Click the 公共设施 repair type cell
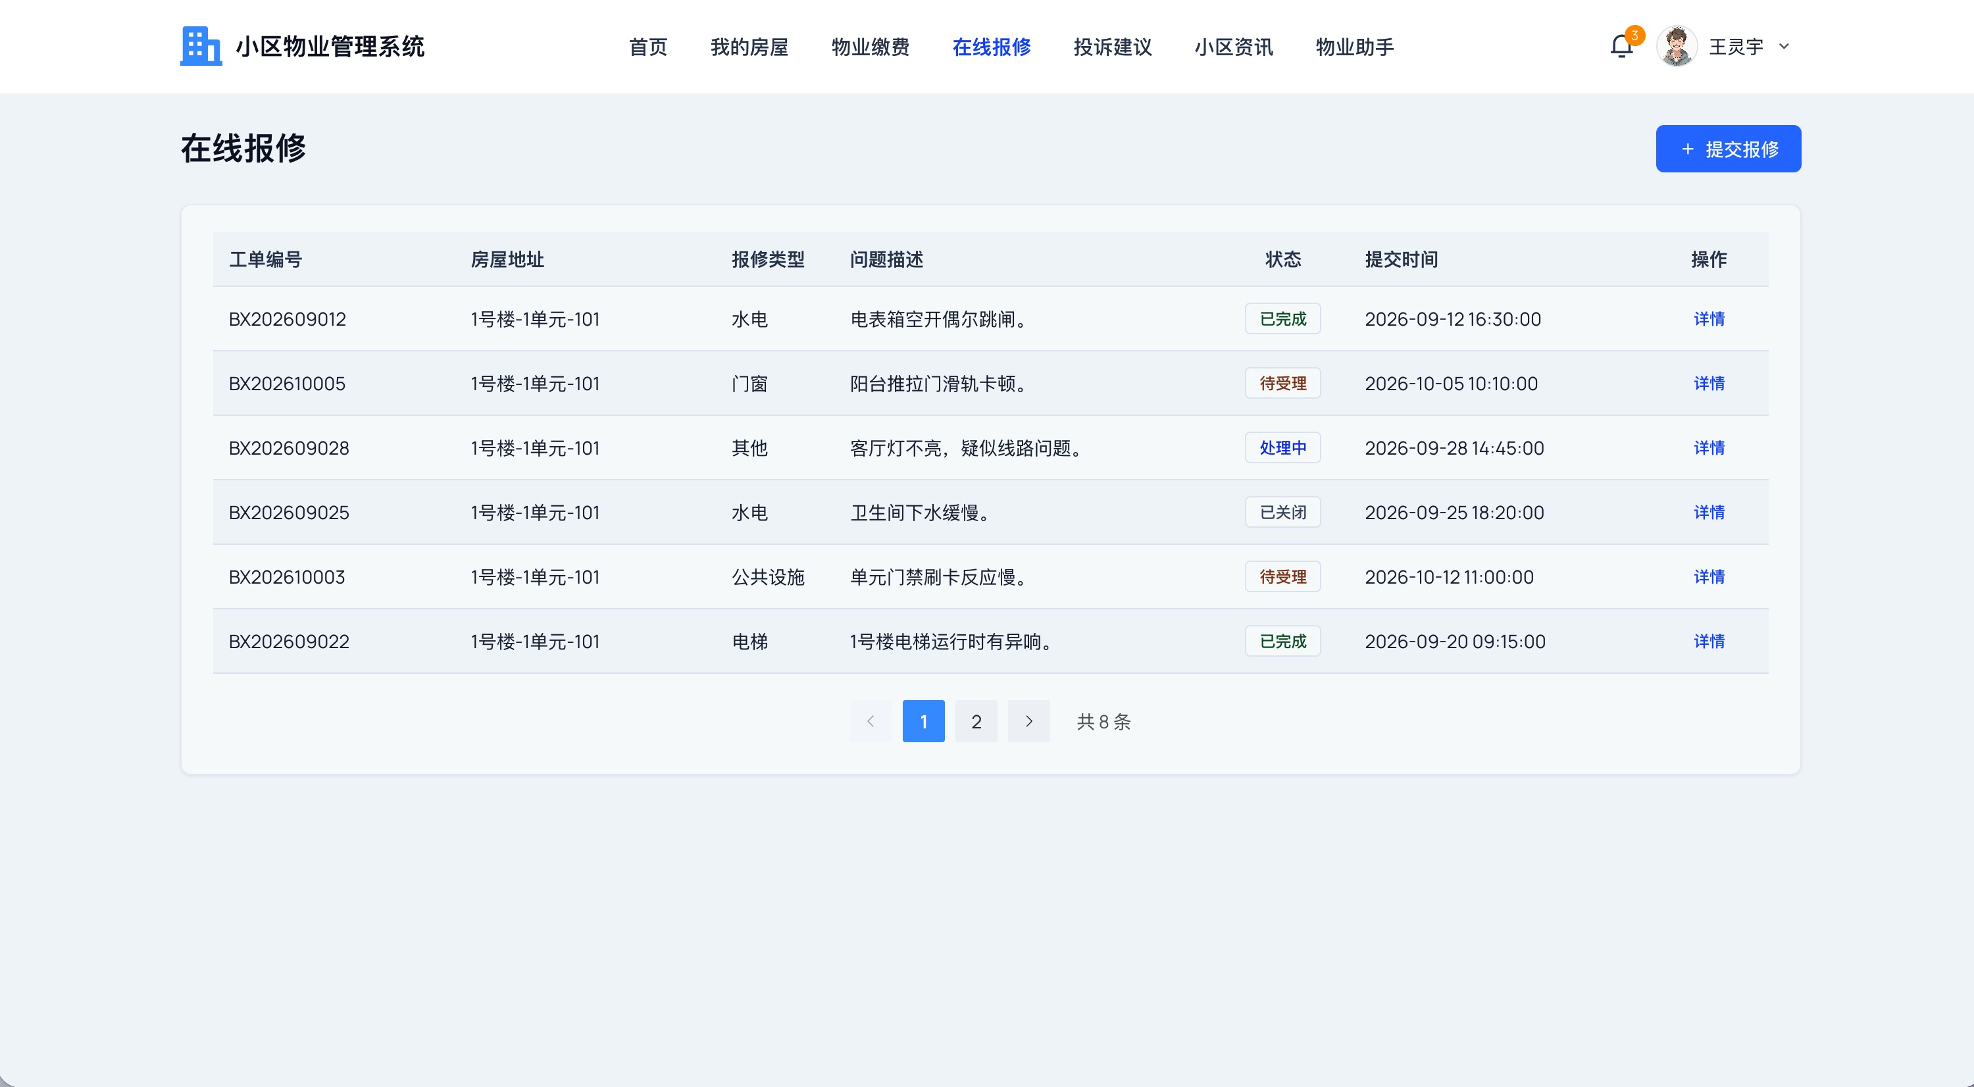 pyautogui.click(x=768, y=576)
